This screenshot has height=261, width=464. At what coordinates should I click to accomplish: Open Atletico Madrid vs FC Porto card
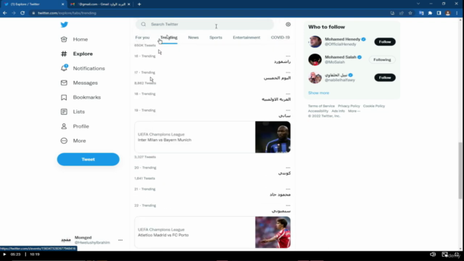(x=212, y=232)
